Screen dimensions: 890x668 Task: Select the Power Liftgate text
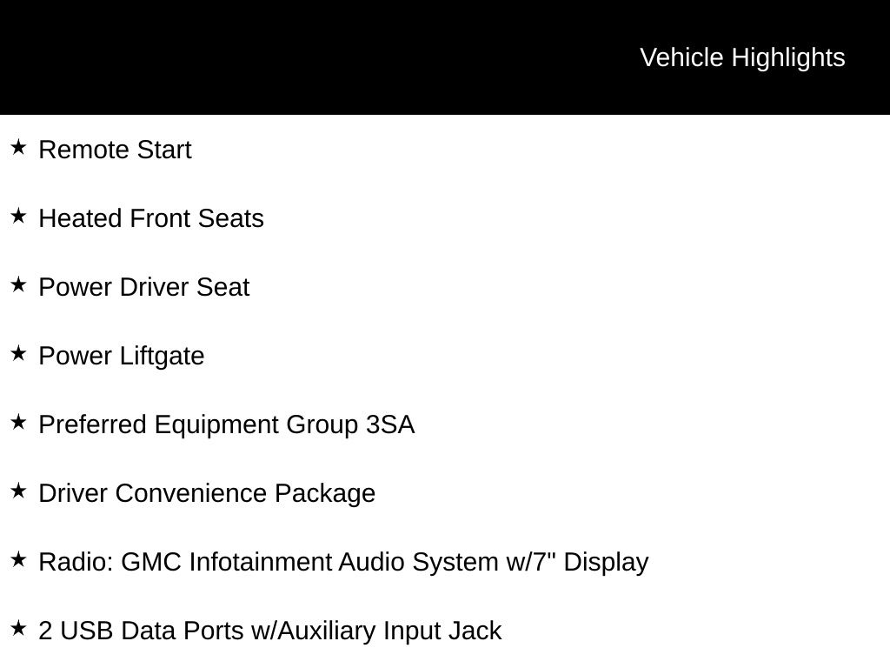tap(122, 357)
